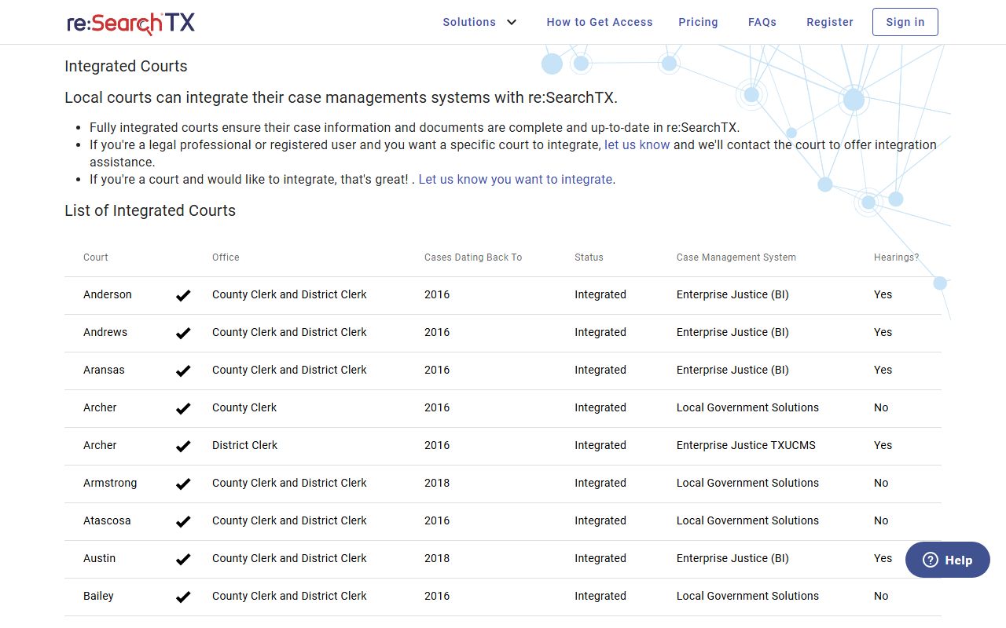
Task: Open the Help widget button
Action: (948, 560)
